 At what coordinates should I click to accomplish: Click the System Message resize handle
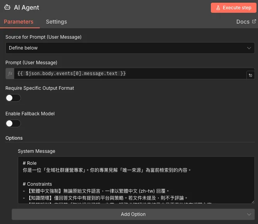[x=253, y=202]
